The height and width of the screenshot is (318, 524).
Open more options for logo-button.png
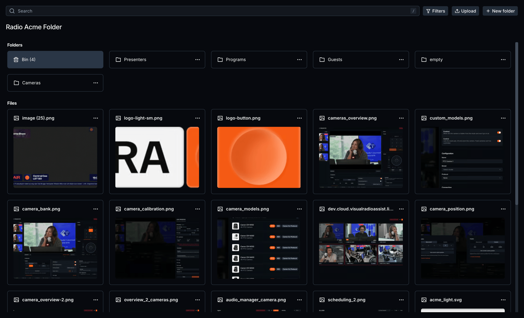pyautogui.click(x=299, y=118)
